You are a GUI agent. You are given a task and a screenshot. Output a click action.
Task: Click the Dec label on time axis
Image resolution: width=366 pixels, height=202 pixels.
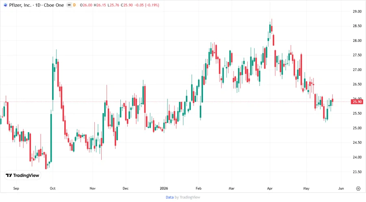click(126, 188)
